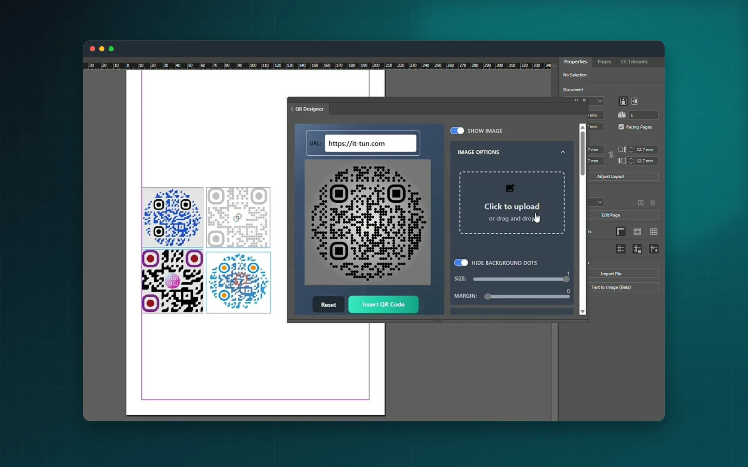The width and height of the screenshot is (748, 467).
Task: Select the gray faded QR code on page
Action: [x=238, y=218]
